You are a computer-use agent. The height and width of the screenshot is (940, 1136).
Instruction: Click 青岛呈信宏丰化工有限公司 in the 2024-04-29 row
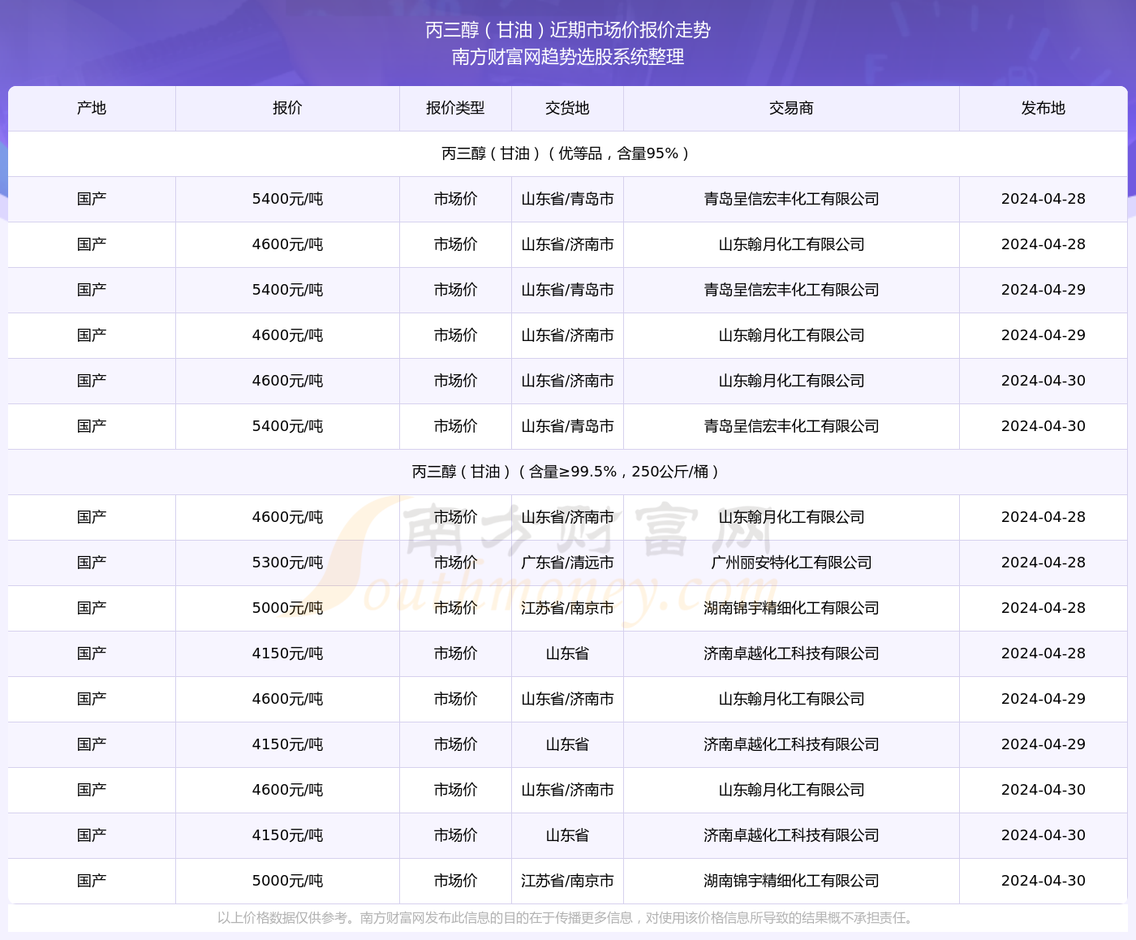click(791, 290)
